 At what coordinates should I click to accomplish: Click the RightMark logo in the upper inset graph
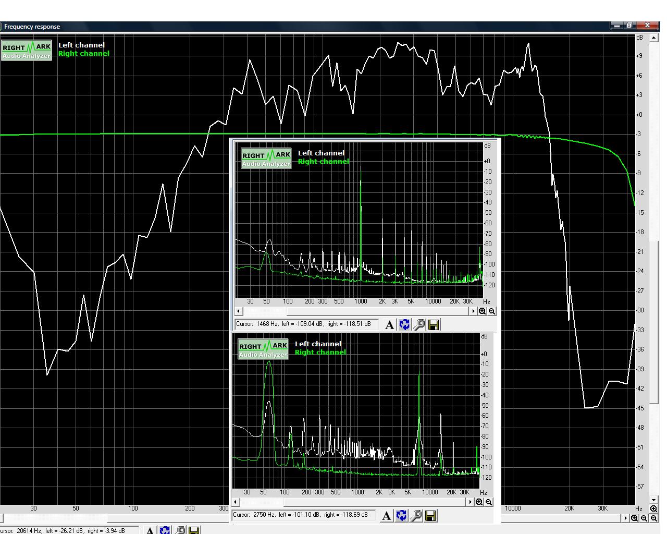[x=266, y=159]
